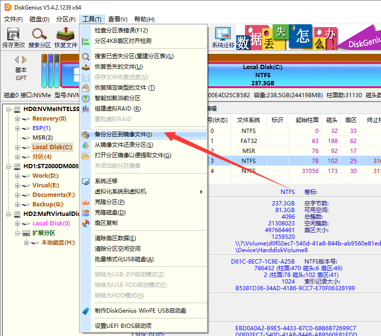Open the 文件(F) menu
Viewport: 381px width, 336px height.
[x=13, y=19]
